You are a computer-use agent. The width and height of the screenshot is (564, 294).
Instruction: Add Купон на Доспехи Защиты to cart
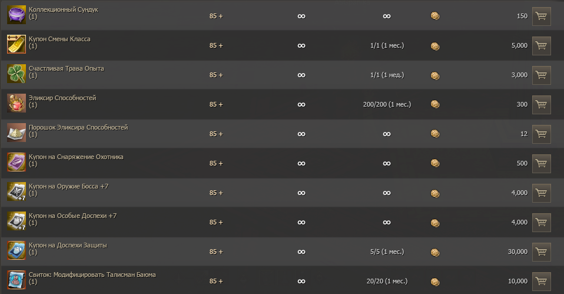pyautogui.click(x=541, y=252)
